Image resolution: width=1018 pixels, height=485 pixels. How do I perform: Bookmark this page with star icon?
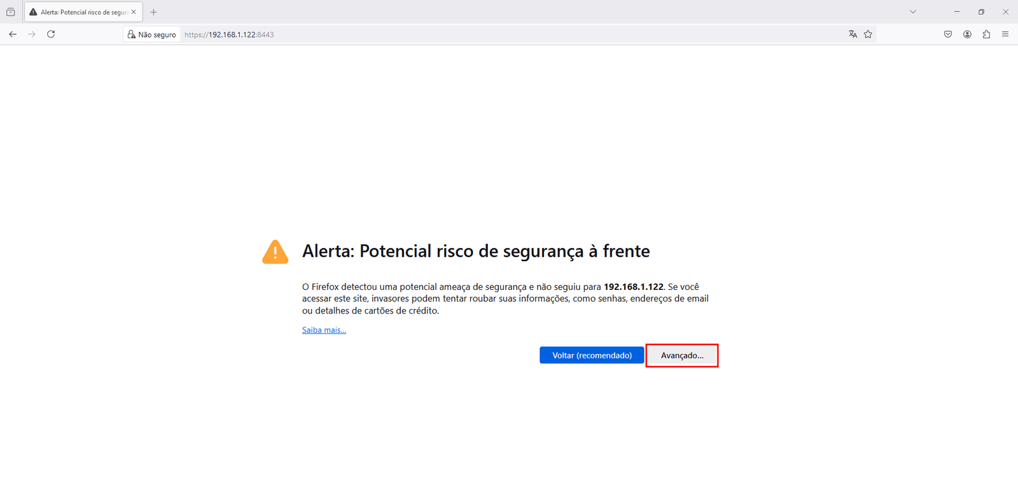pyautogui.click(x=868, y=34)
